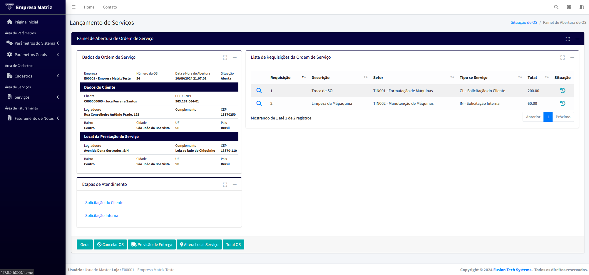Click Rua Conselheiro Antônio Prado, 125

point(112,114)
